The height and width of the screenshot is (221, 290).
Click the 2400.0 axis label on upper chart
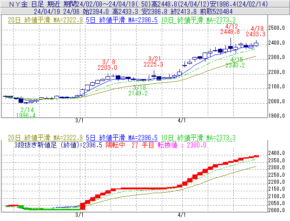pyautogui.click(x=277, y=43)
